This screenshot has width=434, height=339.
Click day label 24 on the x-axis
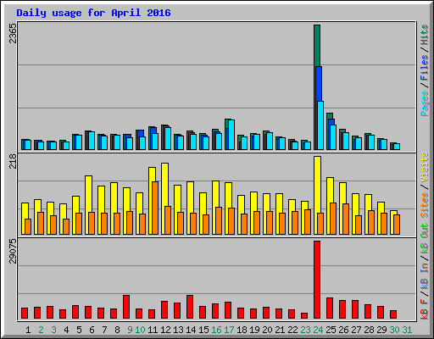coord(318,330)
